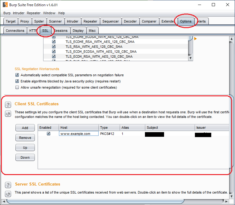Open the Intruder menu
This screenshot has width=235, height=205.
19,13
